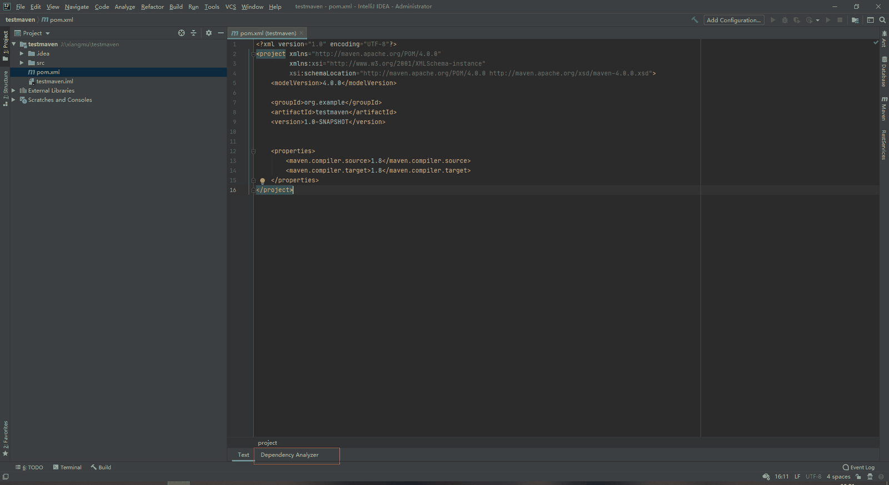Open the Project panel settings gear

tap(209, 33)
